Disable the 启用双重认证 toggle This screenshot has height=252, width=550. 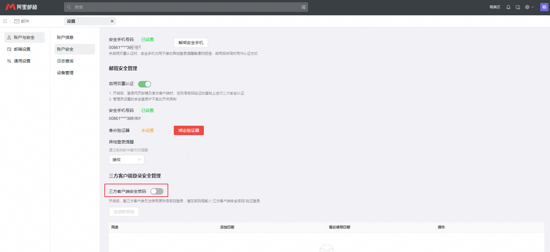tap(145, 84)
